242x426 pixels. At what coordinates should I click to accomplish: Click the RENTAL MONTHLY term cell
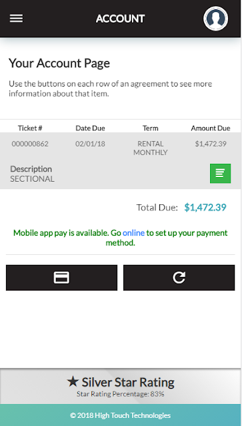point(150,148)
